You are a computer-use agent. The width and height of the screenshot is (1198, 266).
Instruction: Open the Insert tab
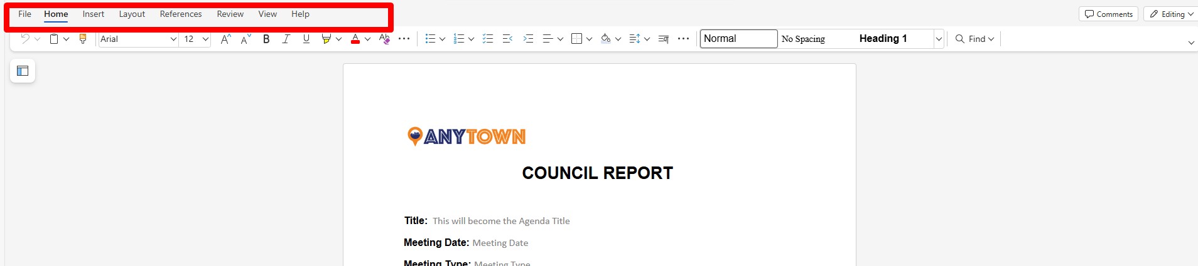coord(94,14)
